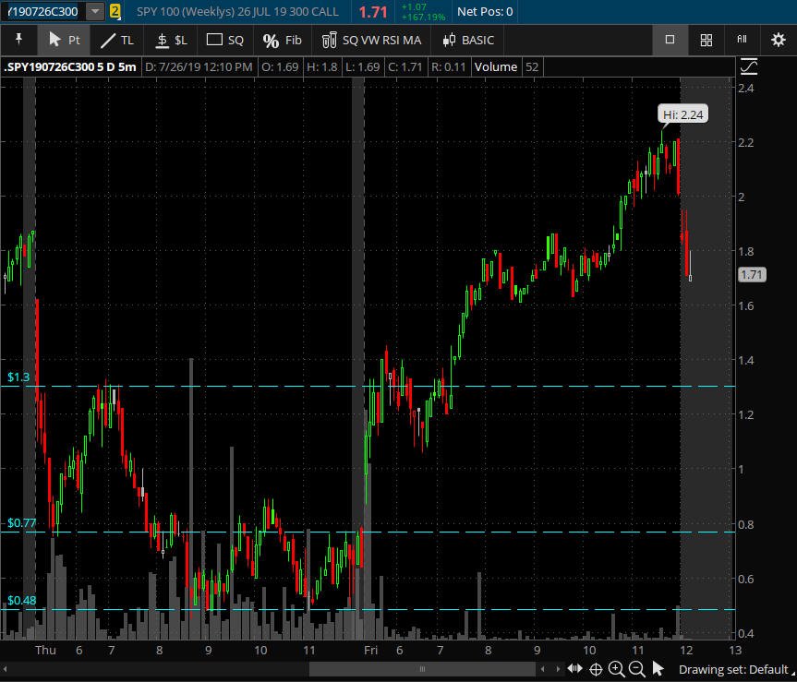Select the Pt pointer tool
The height and width of the screenshot is (682, 797).
click(x=64, y=40)
